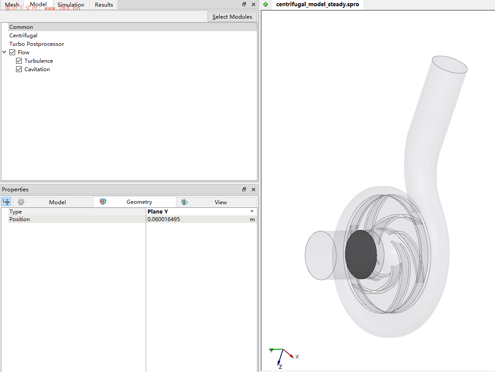Open the Type dropdown showing Plane Y
495x372 pixels.
(252, 212)
